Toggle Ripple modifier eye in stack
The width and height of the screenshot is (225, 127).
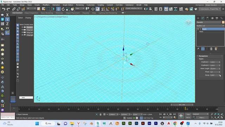[x=198, y=29]
